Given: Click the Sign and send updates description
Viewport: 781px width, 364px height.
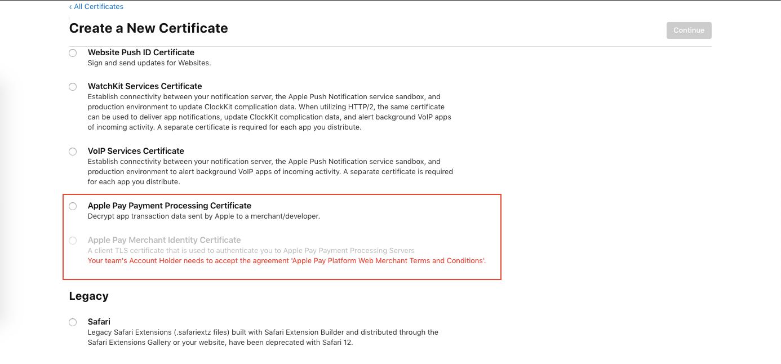Looking at the screenshot, I should click(x=149, y=63).
